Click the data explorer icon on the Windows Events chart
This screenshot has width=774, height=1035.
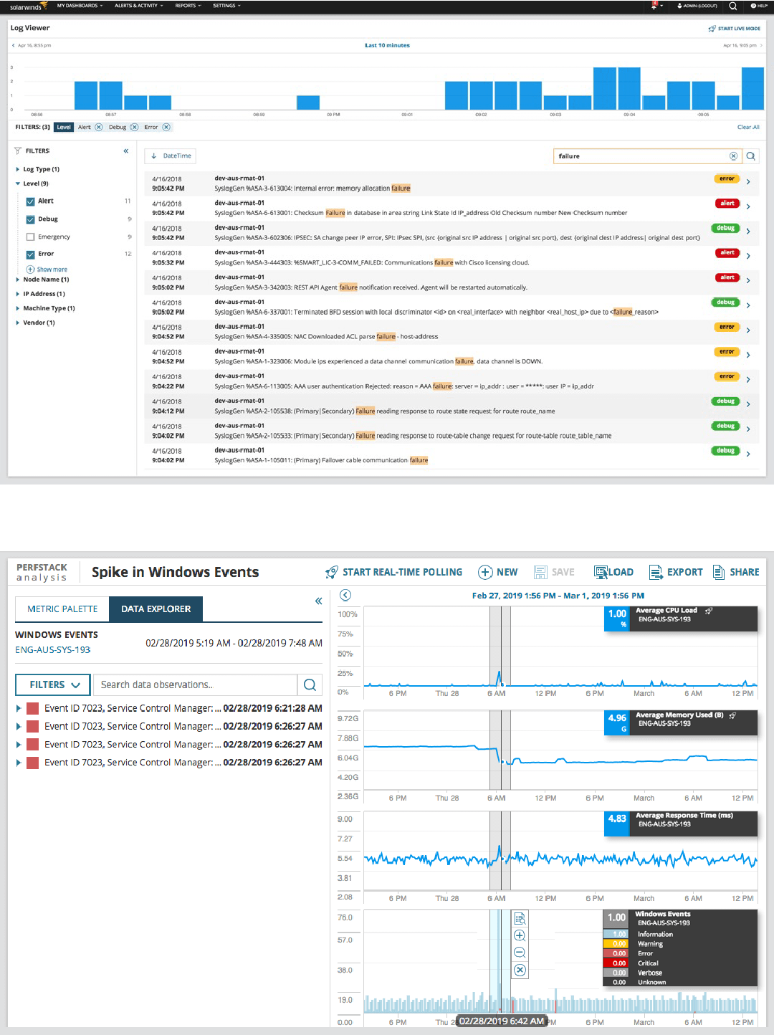click(520, 919)
